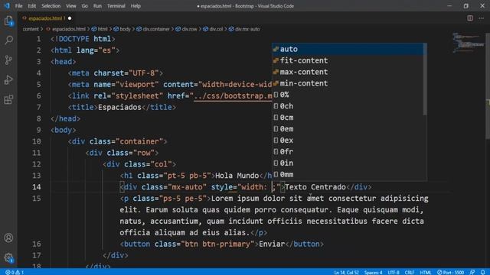Choose '0em' suggestion
490x275 pixels.
(348, 129)
